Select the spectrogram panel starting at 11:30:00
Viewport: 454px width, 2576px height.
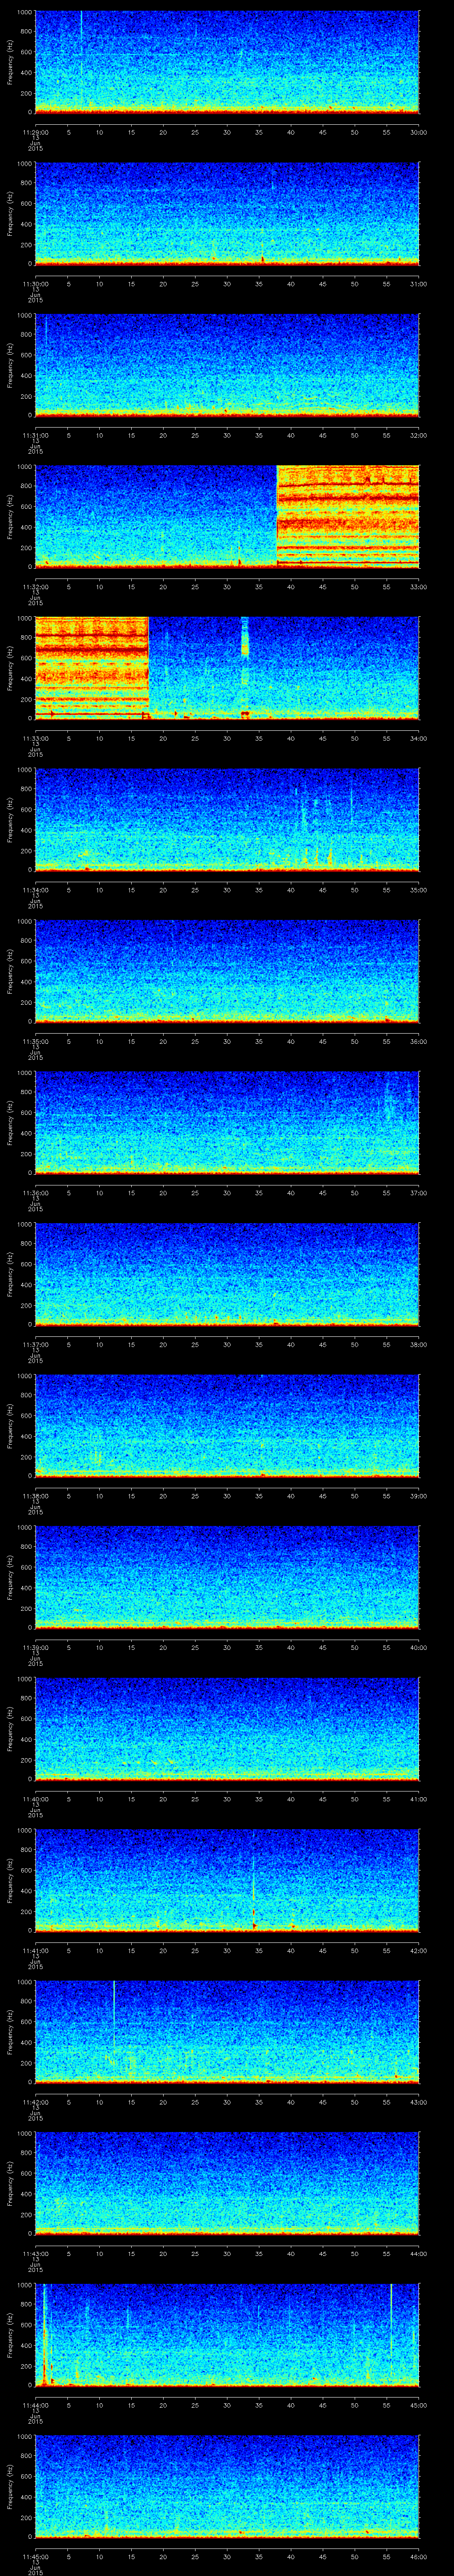coord(227,213)
